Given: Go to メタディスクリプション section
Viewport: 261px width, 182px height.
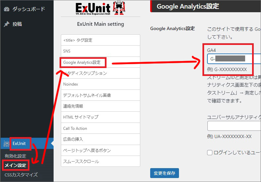Looking at the screenshot, I should tap(101, 73).
